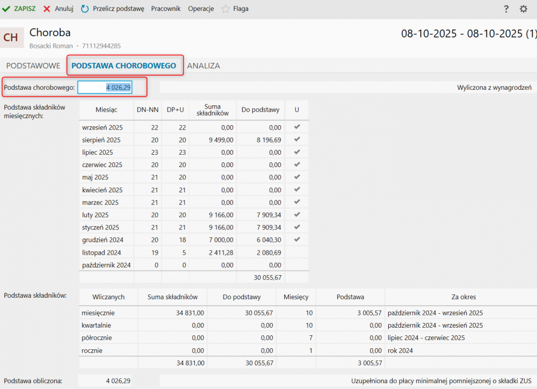Toggle the U checkmark for sierpień 2025
The width and height of the screenshot is (537, 389).
297,140
